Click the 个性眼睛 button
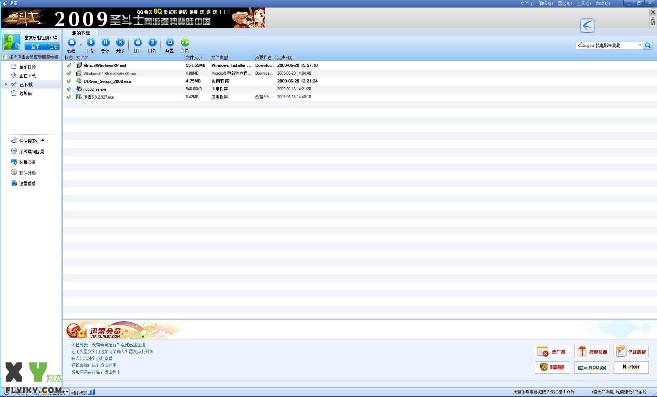The width and height of the screenshot is (657, 397). coord(631,351)
